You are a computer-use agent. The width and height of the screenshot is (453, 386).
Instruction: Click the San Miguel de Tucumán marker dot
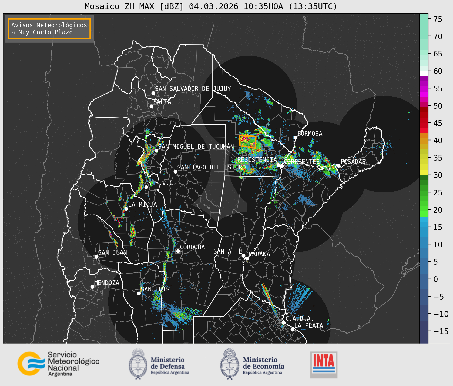[x=156, y=151]
